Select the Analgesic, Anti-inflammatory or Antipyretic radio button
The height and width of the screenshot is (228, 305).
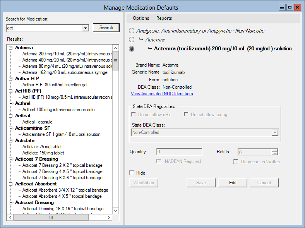(132, 31)
